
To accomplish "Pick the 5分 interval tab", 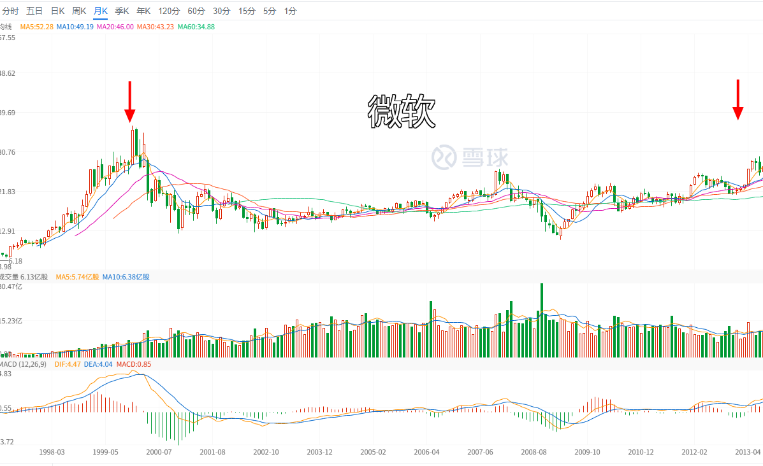I will 270,11.
